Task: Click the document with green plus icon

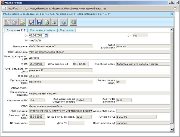Action: coord(22,22)
